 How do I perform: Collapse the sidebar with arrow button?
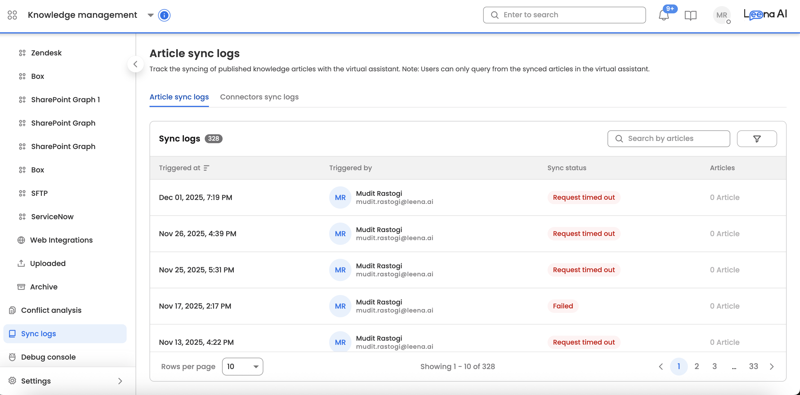click(x=135, y=64)
